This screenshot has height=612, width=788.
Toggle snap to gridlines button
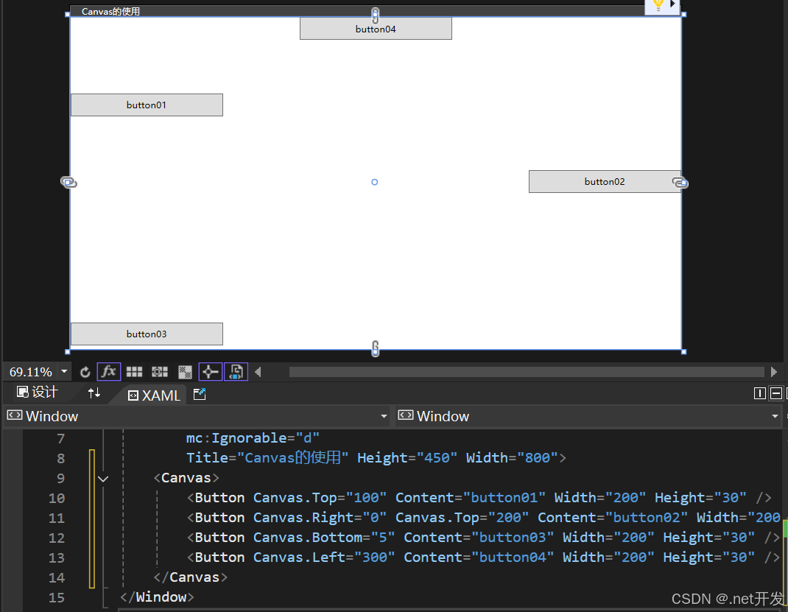tap(160, 372)
